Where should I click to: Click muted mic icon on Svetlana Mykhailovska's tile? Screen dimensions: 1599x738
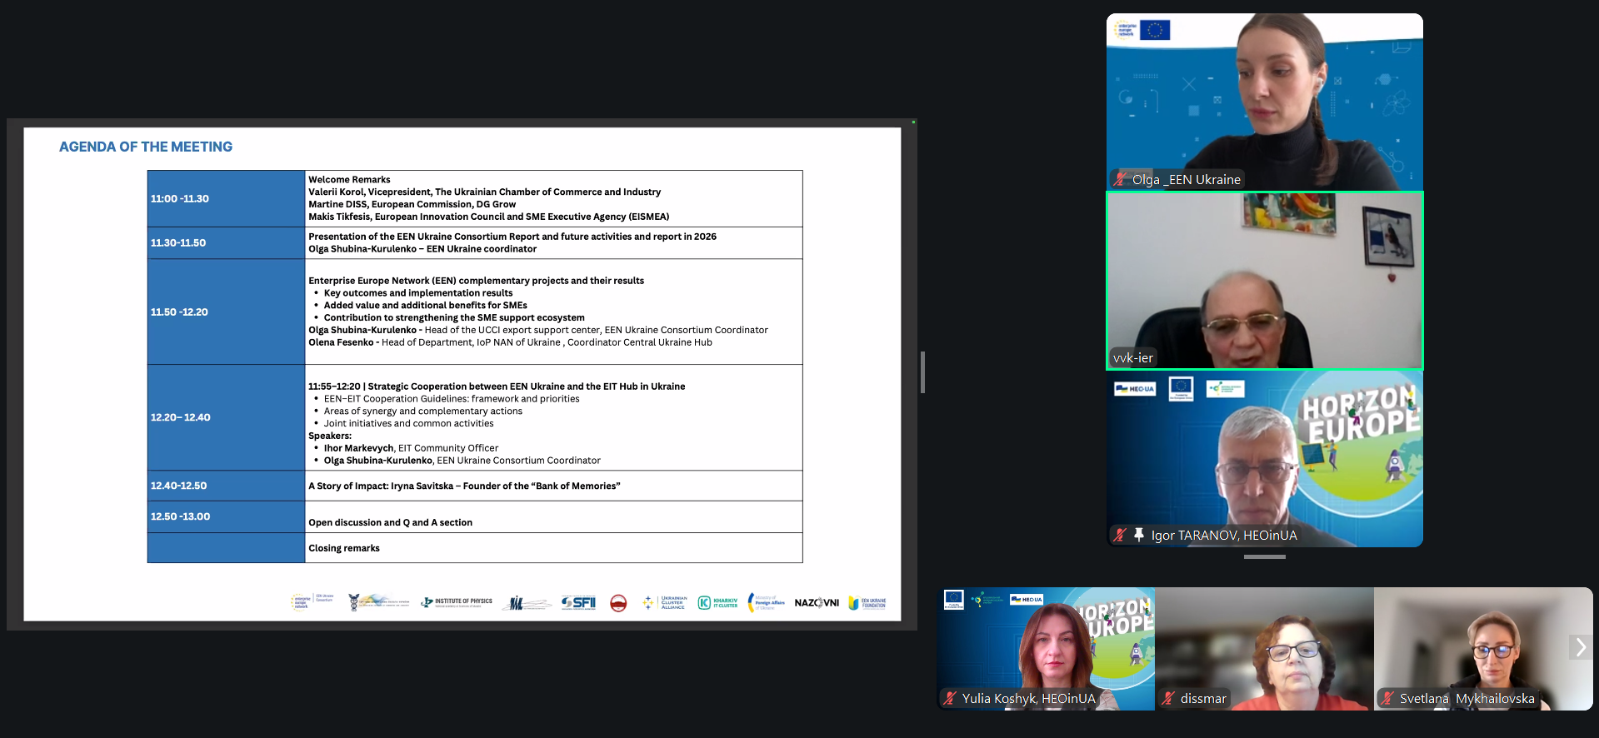[x=1387, y=698]
